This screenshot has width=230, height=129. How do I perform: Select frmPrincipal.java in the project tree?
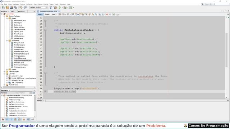coord(20,56)
